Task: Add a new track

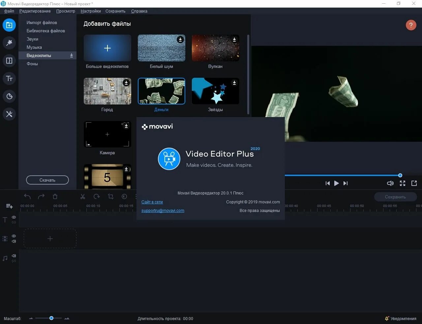Action: coord(9,206)
